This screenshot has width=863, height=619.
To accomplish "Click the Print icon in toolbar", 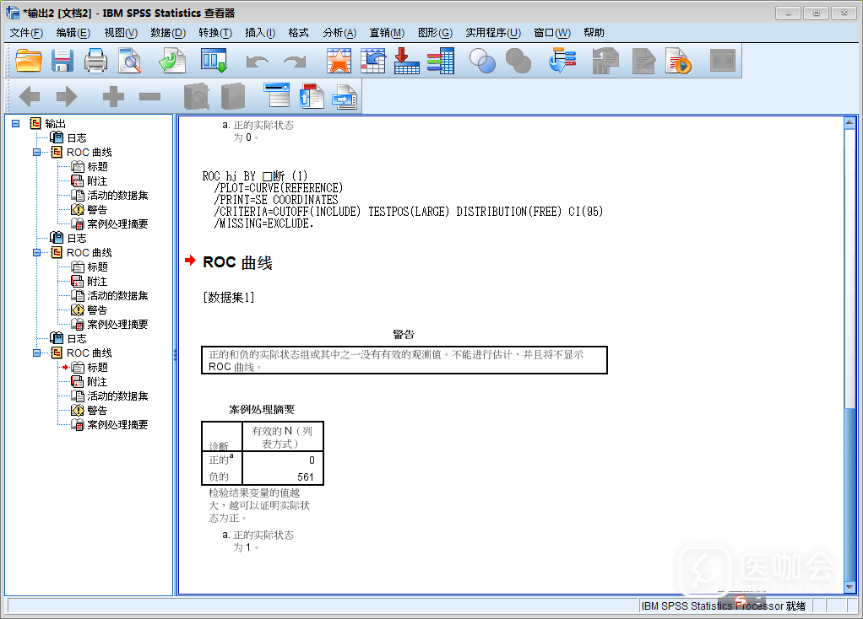I will click(95, 61).
